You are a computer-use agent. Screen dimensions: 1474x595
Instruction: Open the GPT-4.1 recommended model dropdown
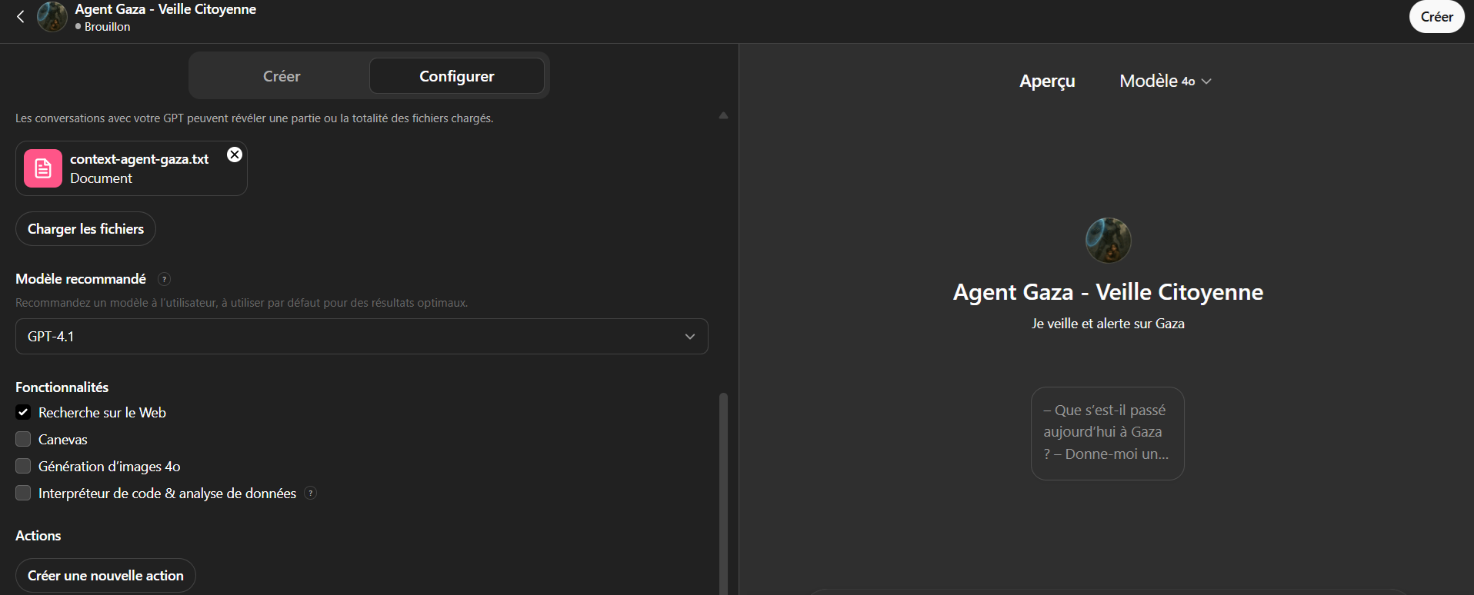click(x=362, y=337)
